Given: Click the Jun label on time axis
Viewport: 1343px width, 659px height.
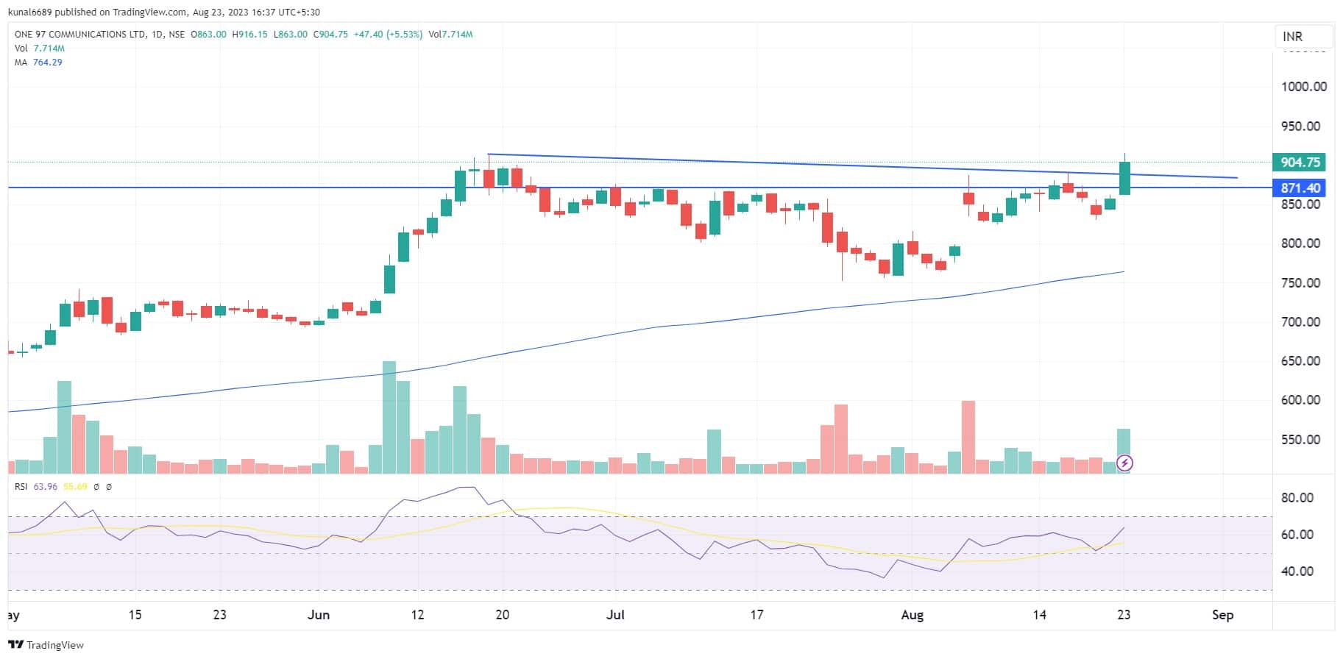Looking at the screenshot, I should 318,615.
